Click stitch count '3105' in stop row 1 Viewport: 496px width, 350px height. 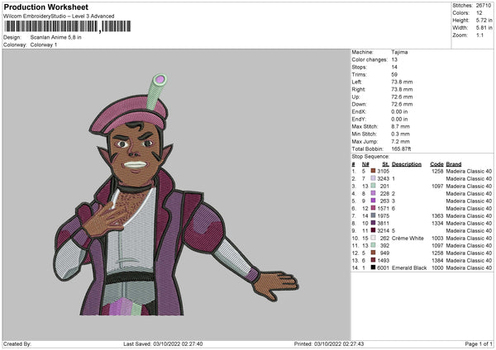383,171
